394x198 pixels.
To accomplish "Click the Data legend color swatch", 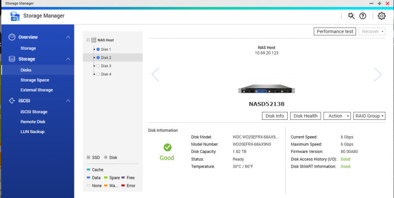I will [x=88, y=177].
